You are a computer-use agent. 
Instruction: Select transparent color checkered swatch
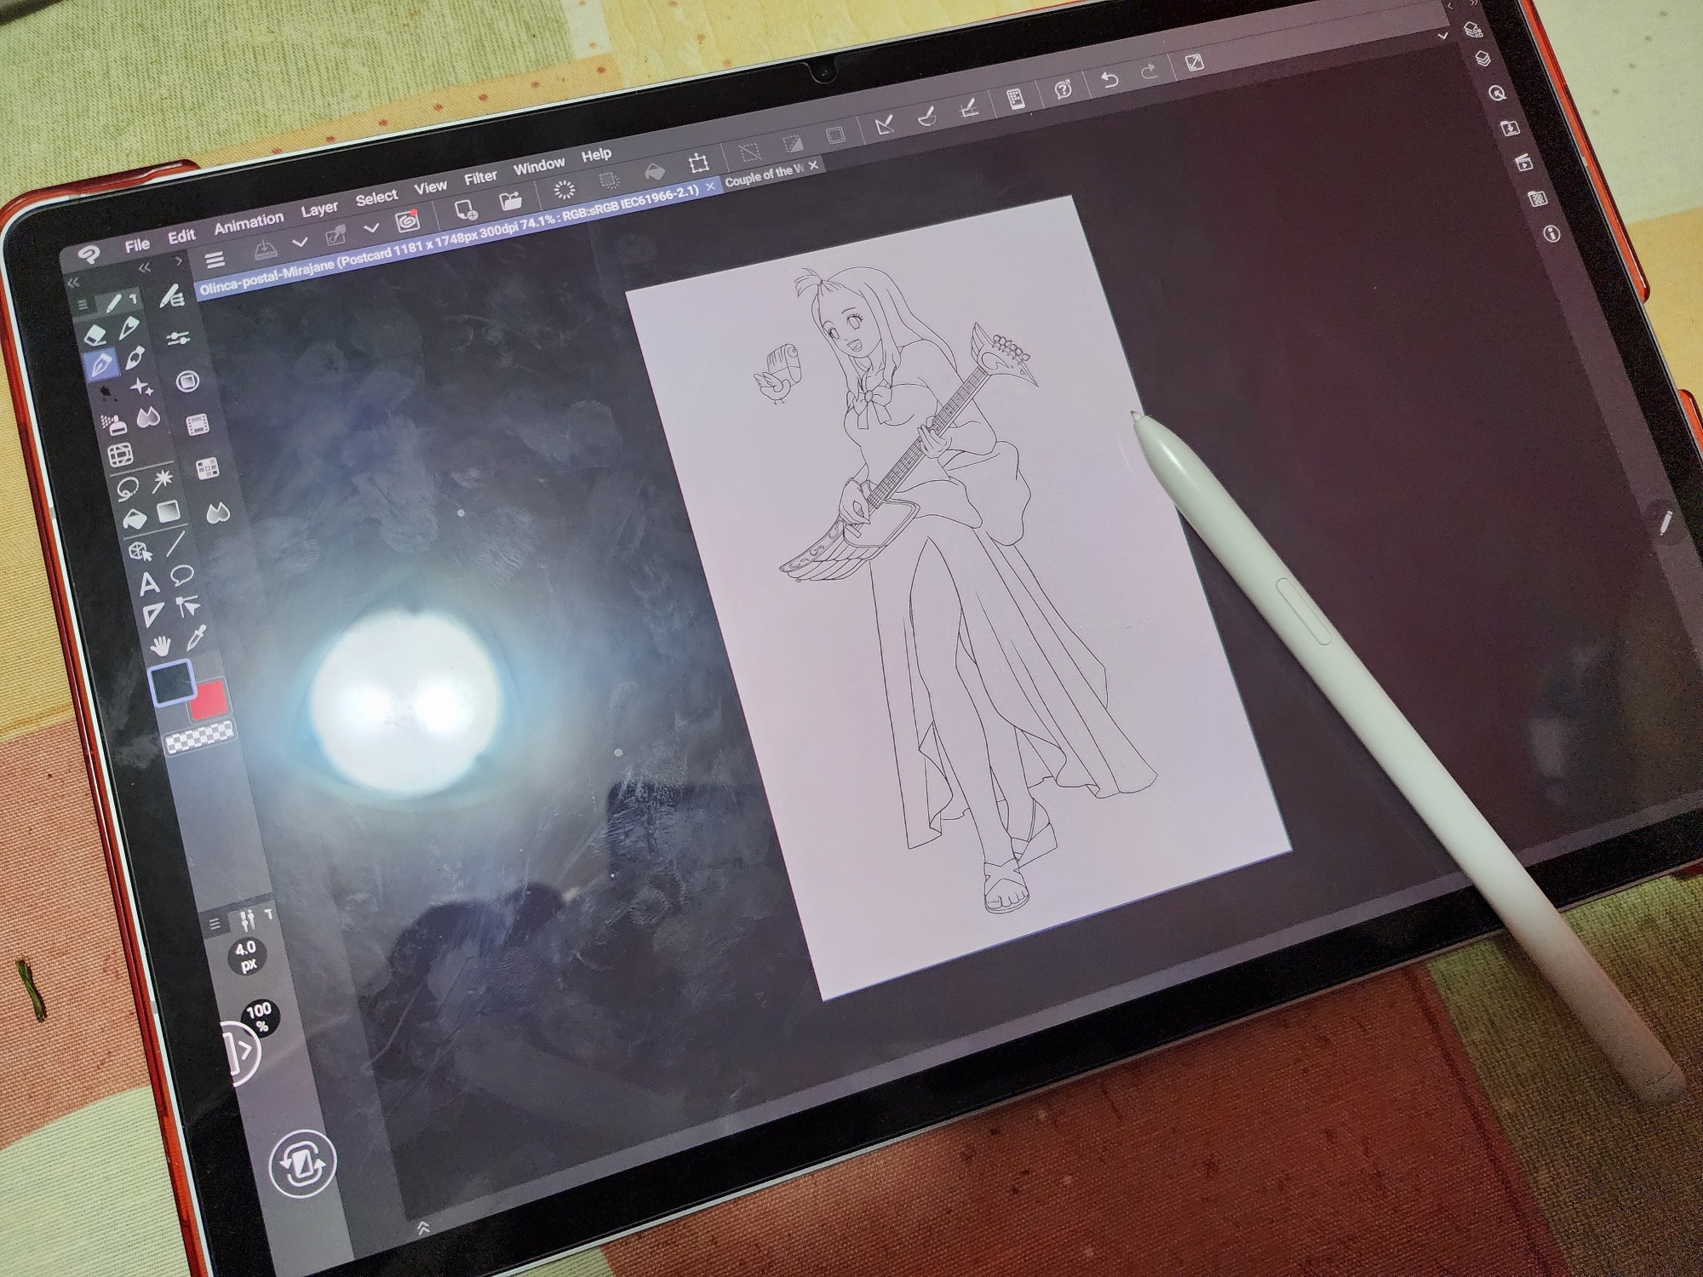pos(199,738)
